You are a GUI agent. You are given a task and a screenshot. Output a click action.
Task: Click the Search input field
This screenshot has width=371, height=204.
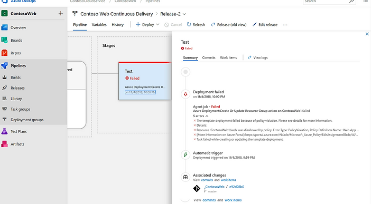[x=329, y=2]
